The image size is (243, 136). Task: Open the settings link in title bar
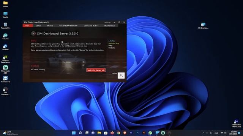(107, 22)
